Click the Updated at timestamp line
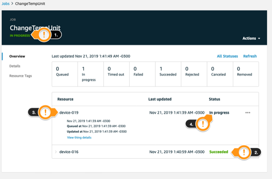The height and width of the screenshot is (179, 272). pos(97,131)
